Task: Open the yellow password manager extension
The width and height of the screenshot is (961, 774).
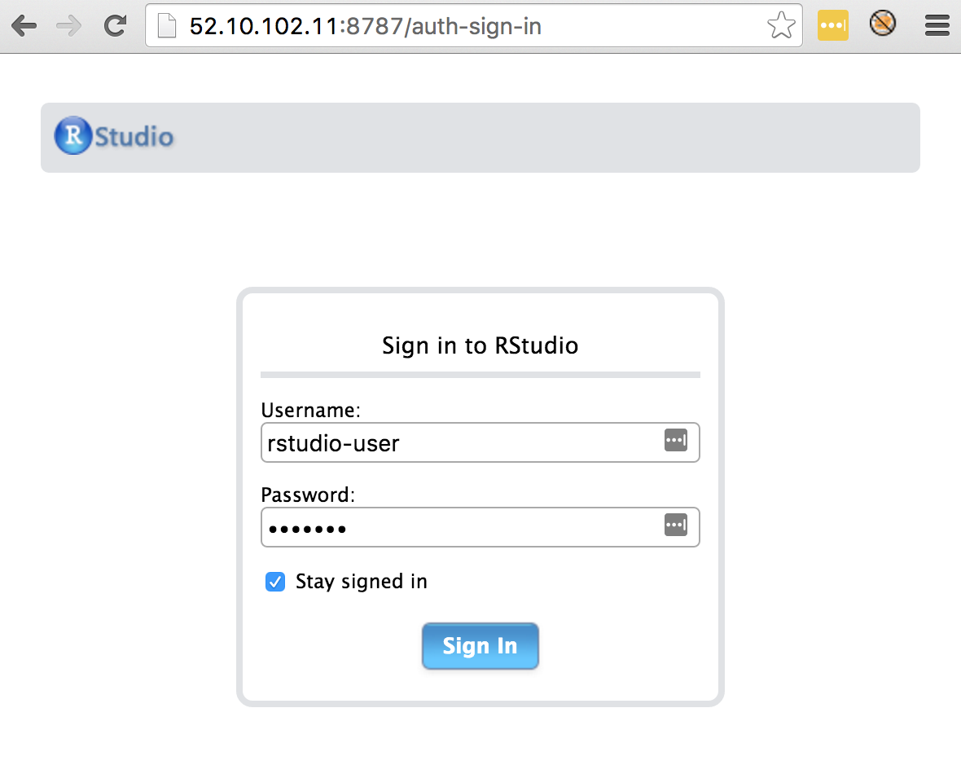Action: (x=833, y=26)
